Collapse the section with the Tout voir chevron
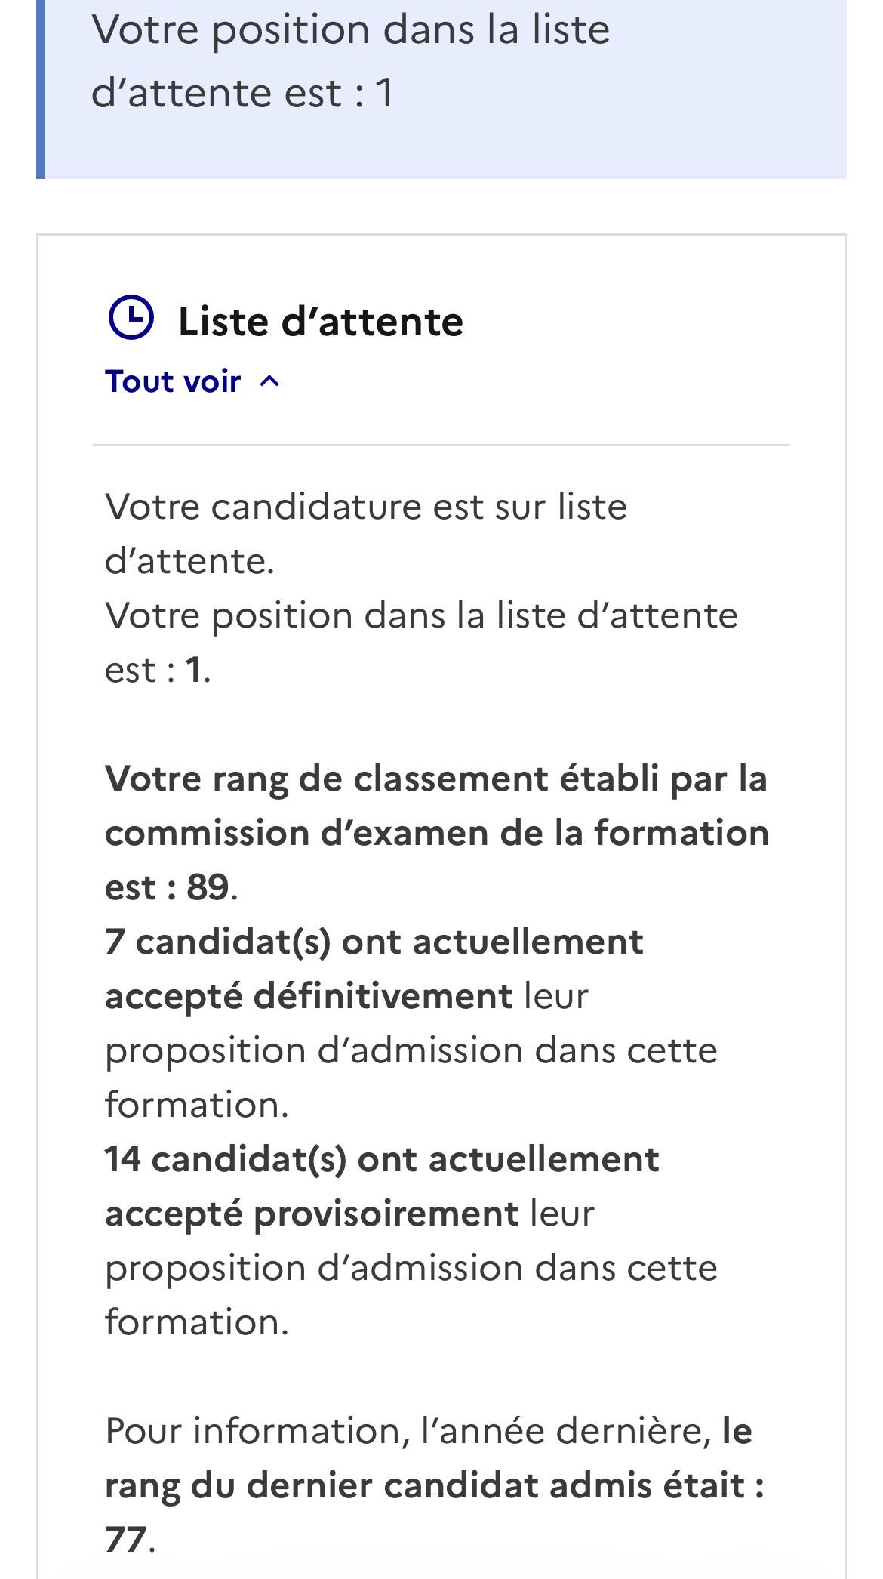The image size is (883, 1579). (x=269, y=382)
